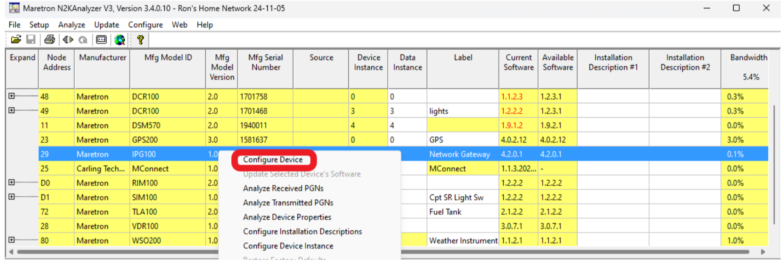Open the Configure menu

146,25
